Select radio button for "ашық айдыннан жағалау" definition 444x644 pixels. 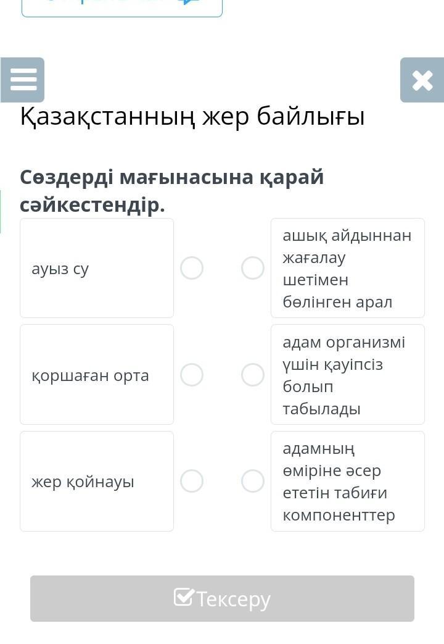tap(253, 268)
